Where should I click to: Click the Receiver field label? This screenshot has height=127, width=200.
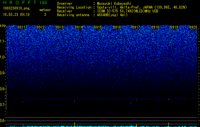click(x=65, y=11)
